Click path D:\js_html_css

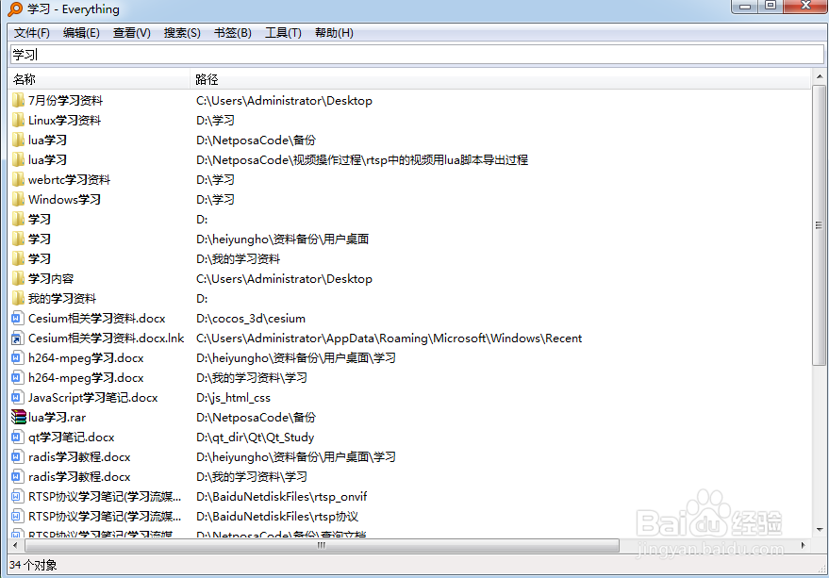coord(233,398)
